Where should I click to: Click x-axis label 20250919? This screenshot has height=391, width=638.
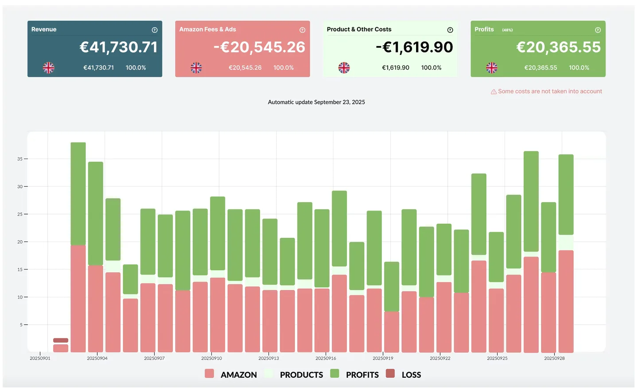383,358
